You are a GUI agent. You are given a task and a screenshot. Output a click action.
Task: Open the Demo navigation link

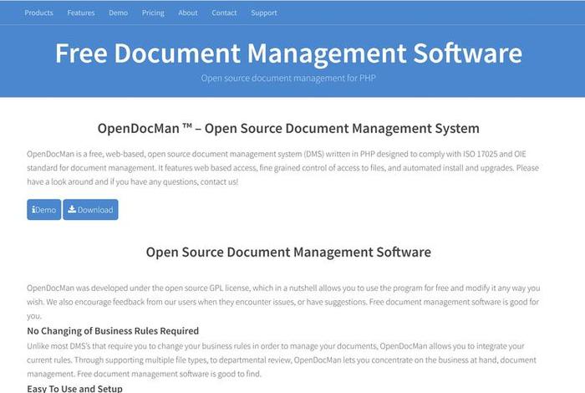click(x=119, y=13)
